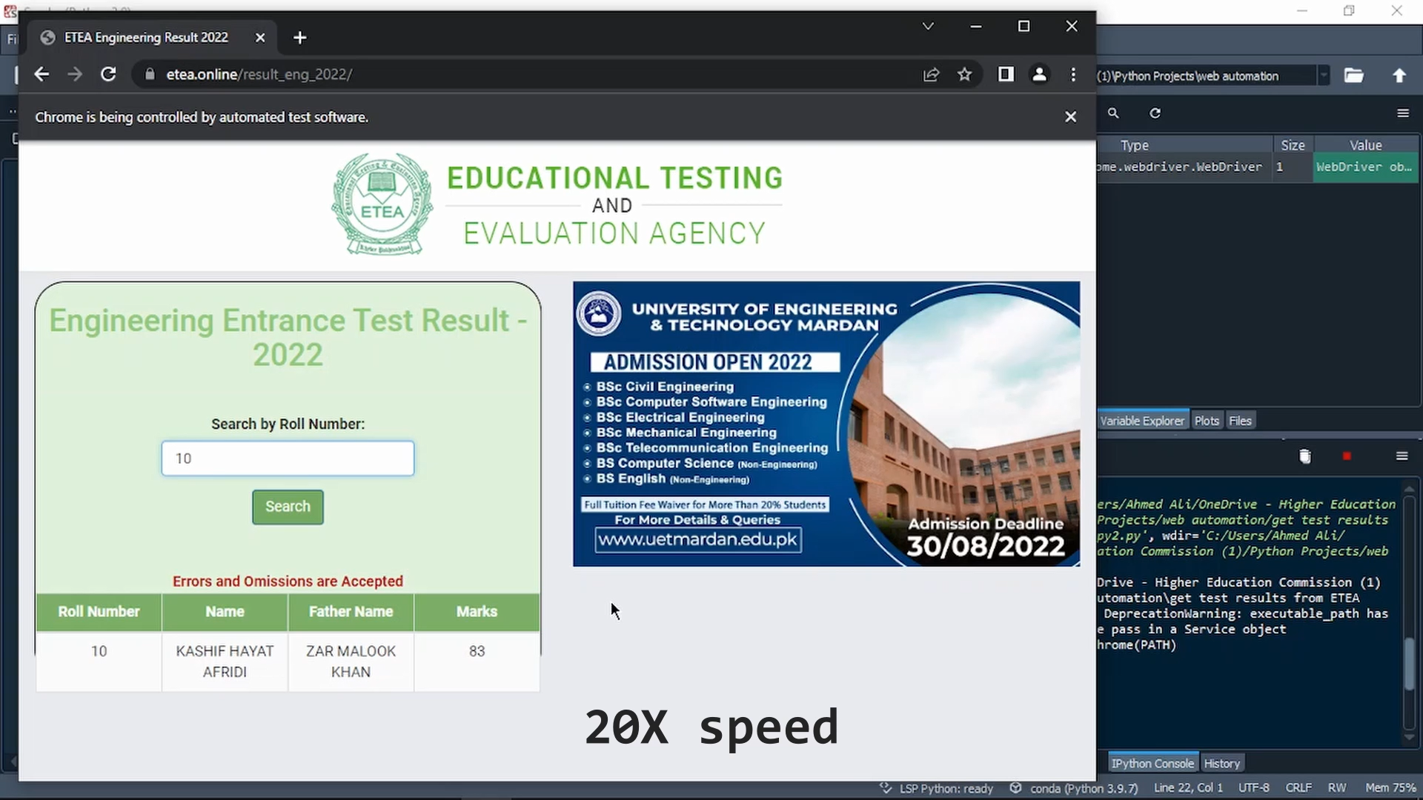Open Chrome tab search chevron
This screenshot has height=800, width=1423.
pos(928,27)
